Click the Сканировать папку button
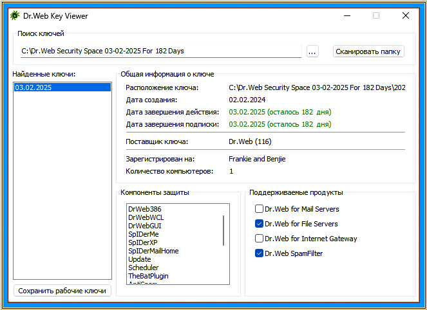 (x=368, y=51)
